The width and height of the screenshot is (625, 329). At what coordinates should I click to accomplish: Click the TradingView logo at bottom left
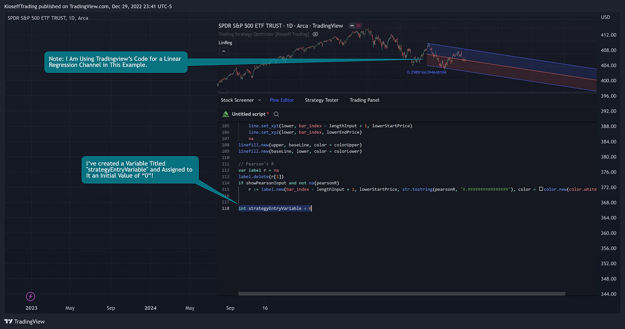(24, 322)
